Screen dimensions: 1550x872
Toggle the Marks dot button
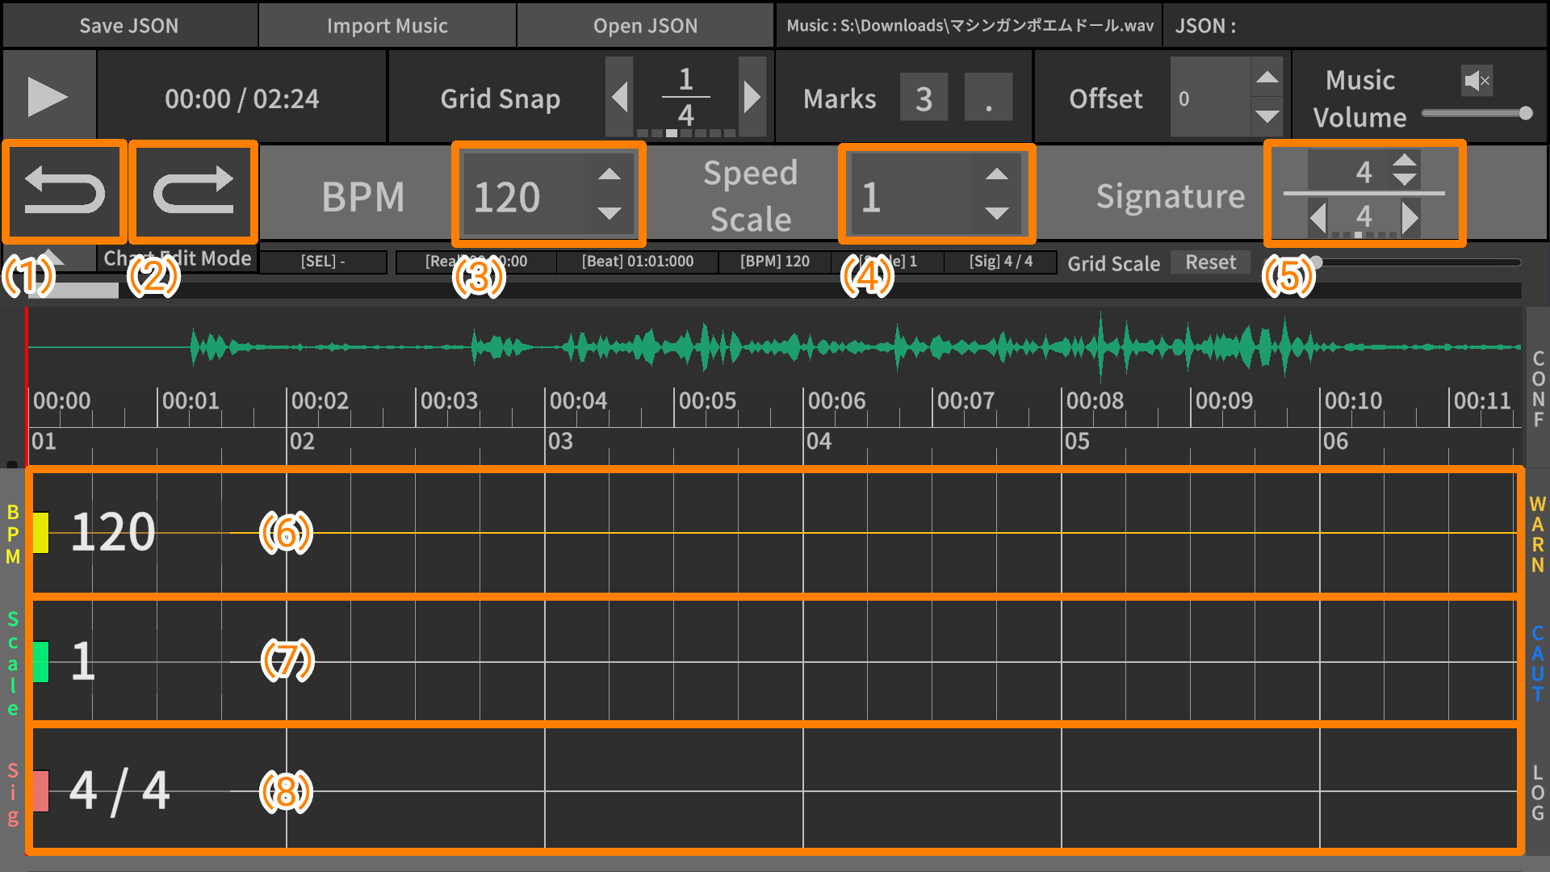click(x=988, y=99)
